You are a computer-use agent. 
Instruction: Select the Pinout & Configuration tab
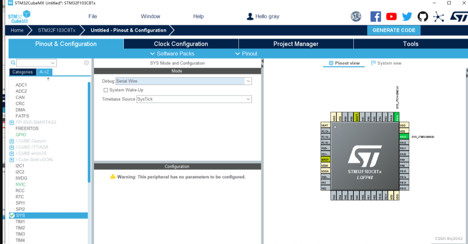coord(66,44)
